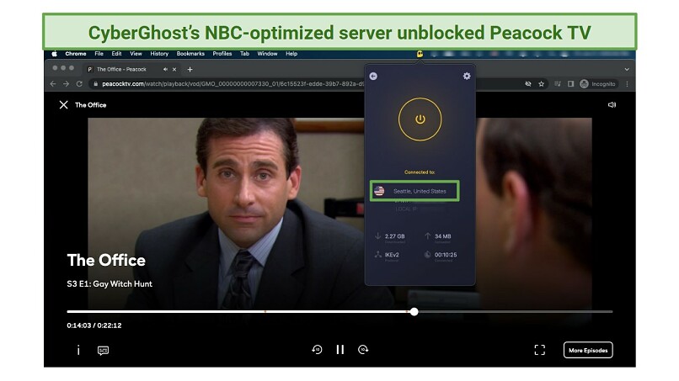Open the Window menu
Viewport: 679px width, 381px height.
click(x=267, y=54)
